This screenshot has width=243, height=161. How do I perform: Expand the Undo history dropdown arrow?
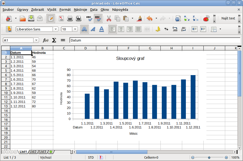[x=156, y=18]
